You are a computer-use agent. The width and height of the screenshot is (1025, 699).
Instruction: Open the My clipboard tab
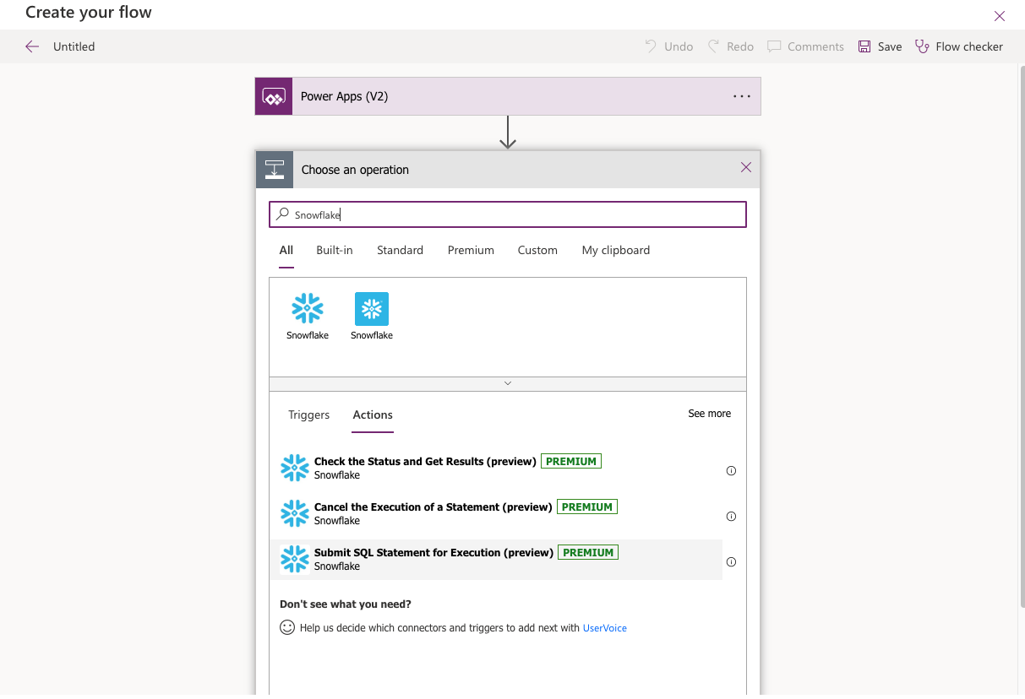(616, 250)
